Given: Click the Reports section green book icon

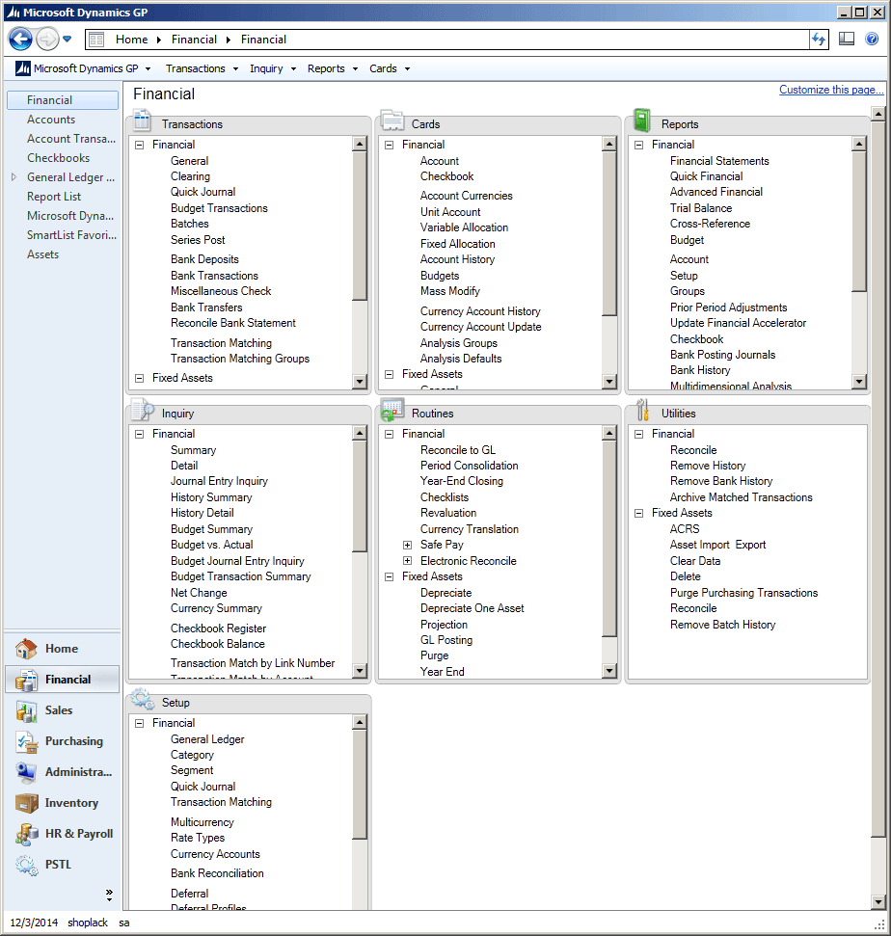Looking at the screenshot, I should tap(642, 120).
